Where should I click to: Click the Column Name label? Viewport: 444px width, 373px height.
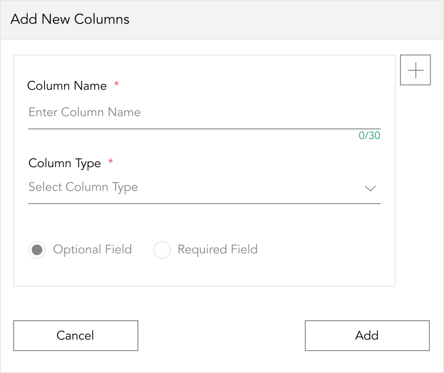[x=67, y=86]
